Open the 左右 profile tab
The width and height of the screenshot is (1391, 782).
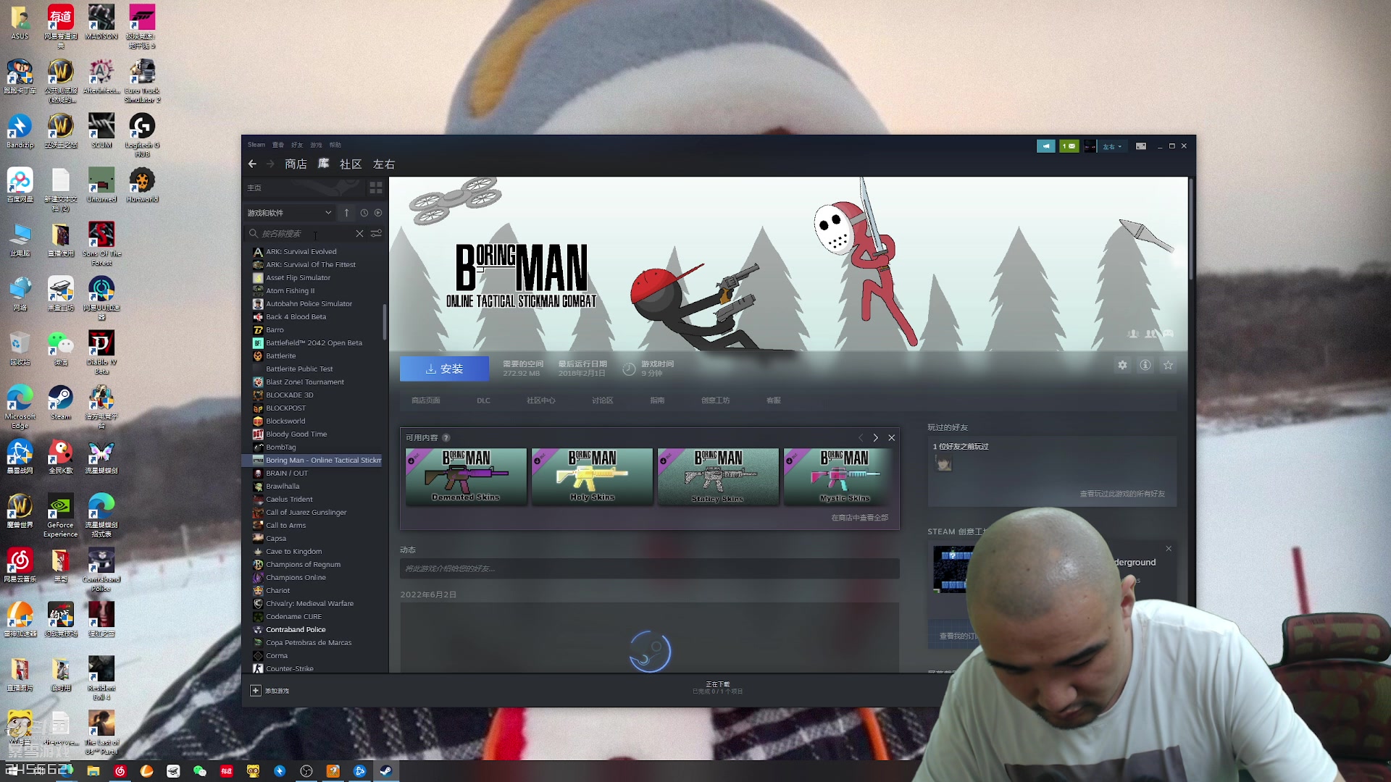[384, 164]
